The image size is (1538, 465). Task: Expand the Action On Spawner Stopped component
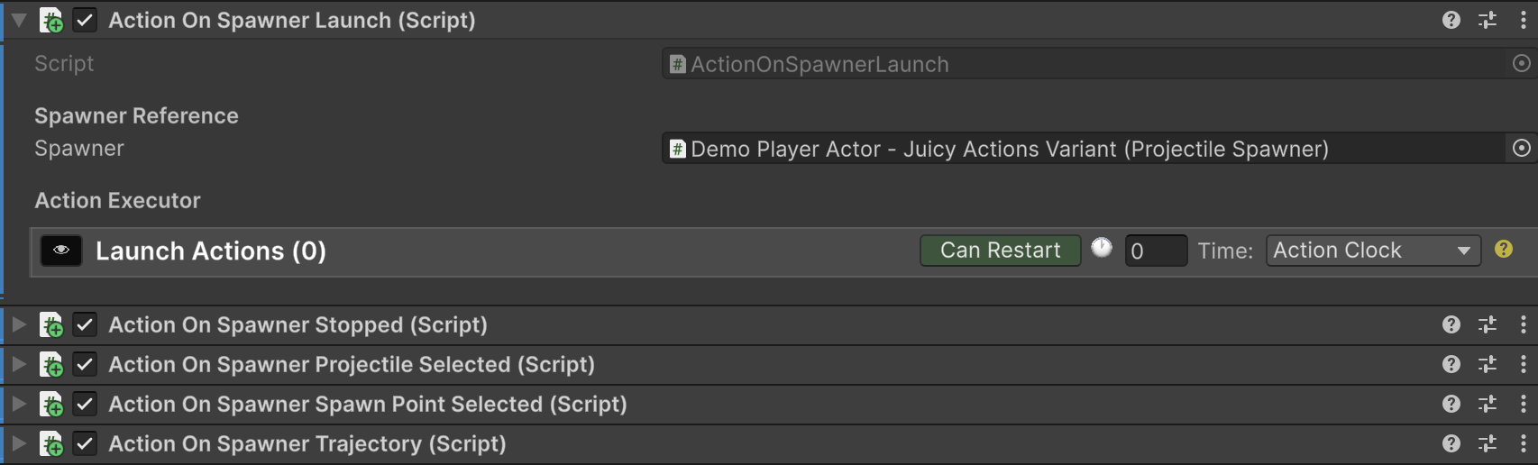(18, 324)
